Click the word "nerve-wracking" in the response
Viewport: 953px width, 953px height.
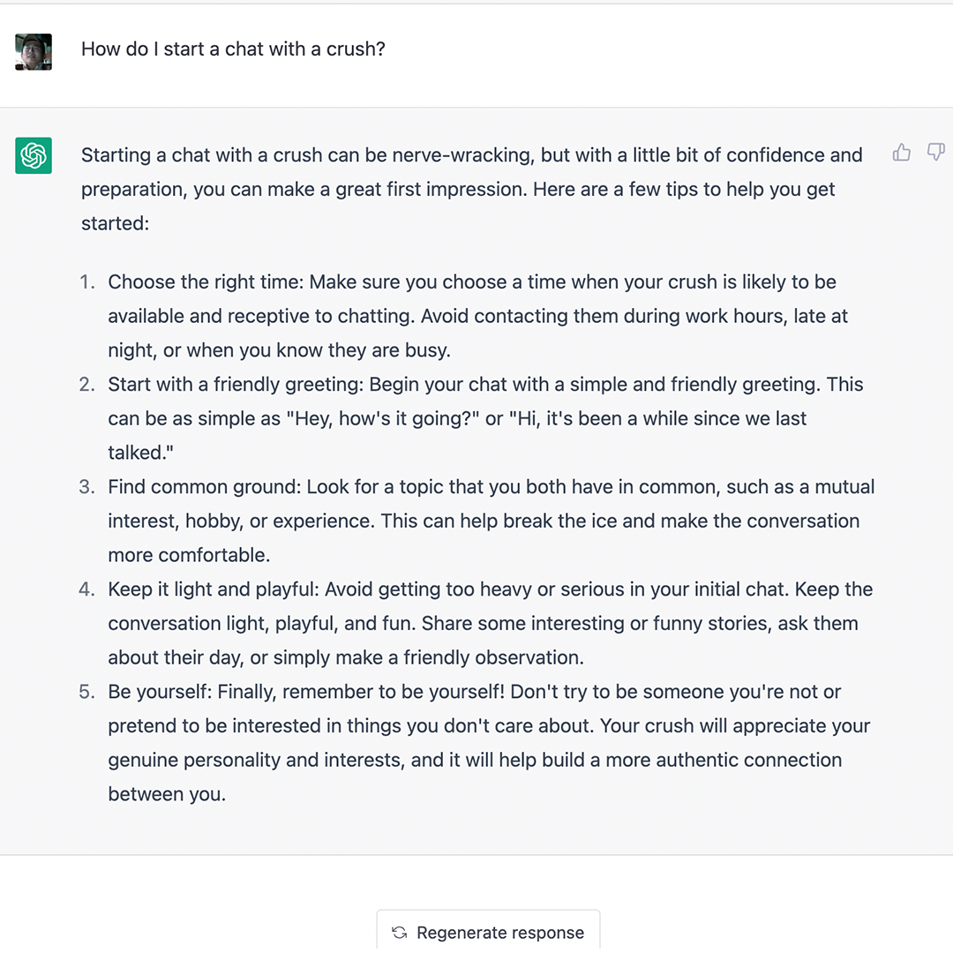[x=463, y=155]
